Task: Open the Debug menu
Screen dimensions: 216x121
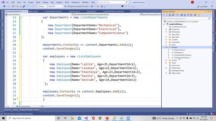Action: tap(45, 2)
